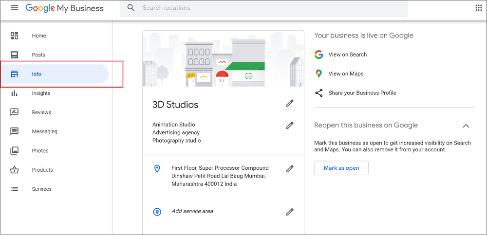This screenshot has width=487, height=235.
Task: Click the Google Maps pin icon
Action: [x=318, y=74]
